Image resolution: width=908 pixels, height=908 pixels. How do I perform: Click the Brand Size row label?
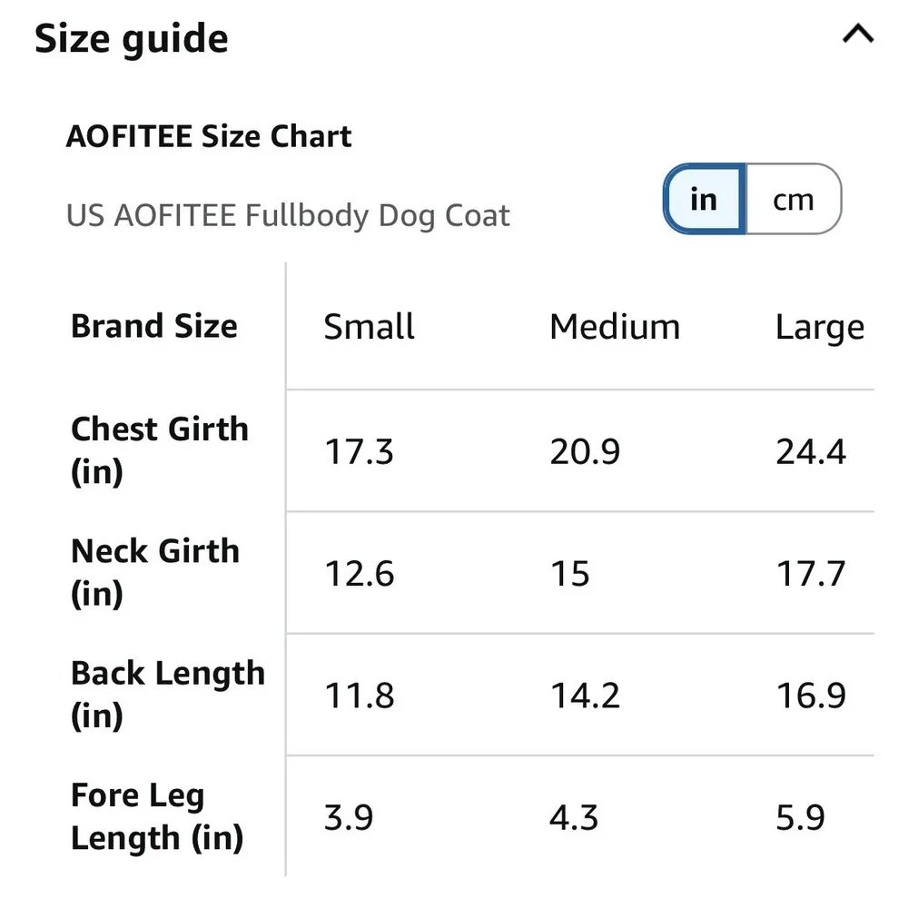pyautogui.click(x=154, y=326)
